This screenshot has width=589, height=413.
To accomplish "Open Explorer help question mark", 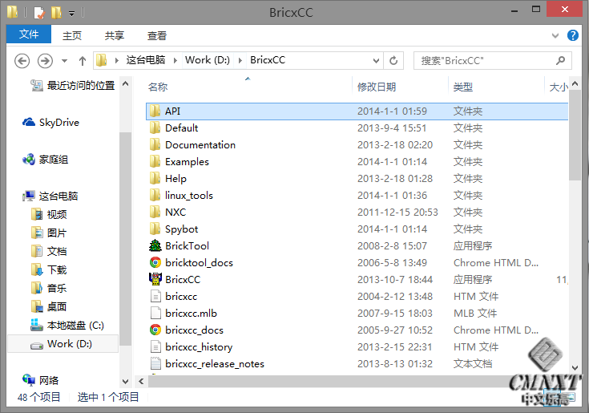I will tap(572, 35).
